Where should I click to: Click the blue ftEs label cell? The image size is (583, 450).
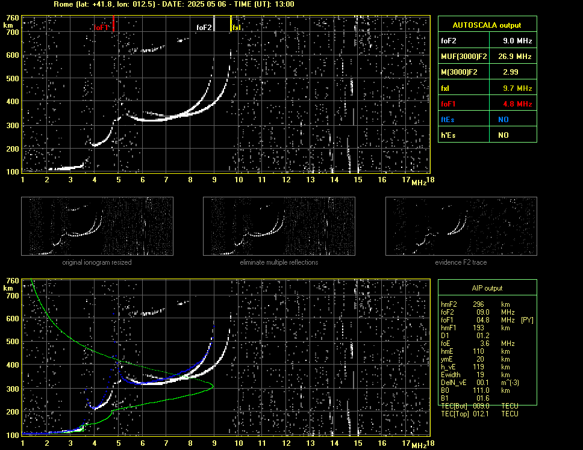(x=464, y=120)
